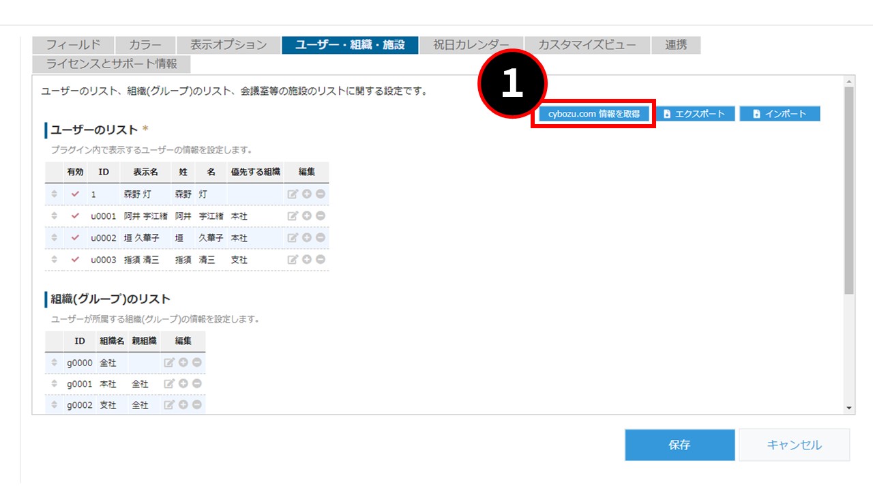Add a row below user u0003
Screen dimensions: 873x491
307,260
